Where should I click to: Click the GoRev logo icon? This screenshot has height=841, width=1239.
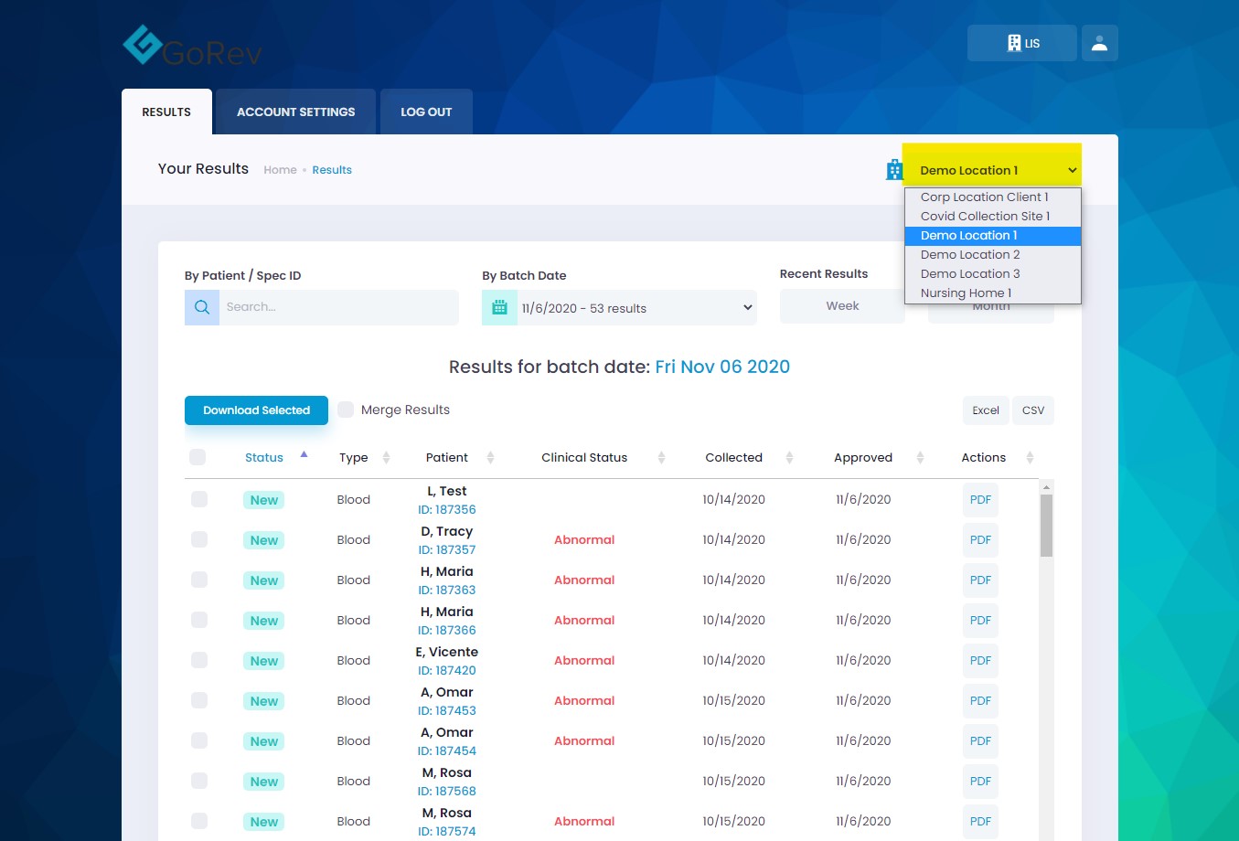(x=143, y=45)
